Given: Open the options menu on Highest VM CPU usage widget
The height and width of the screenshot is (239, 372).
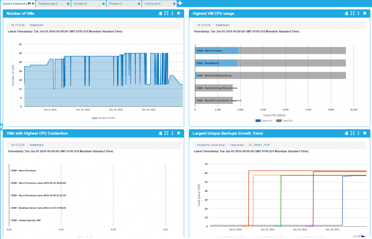Looking at the screenshot, I should (358, 13).
